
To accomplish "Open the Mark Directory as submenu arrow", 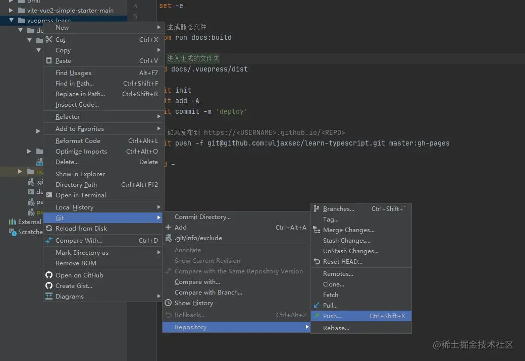I will (159, 252).
